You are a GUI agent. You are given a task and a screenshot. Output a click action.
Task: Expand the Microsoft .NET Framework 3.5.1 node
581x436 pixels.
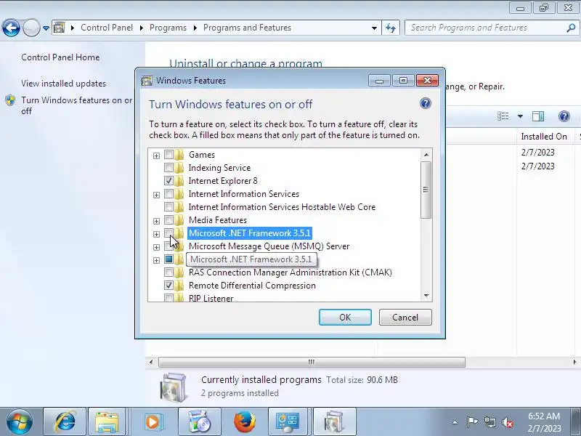click(x=156, y=234)
